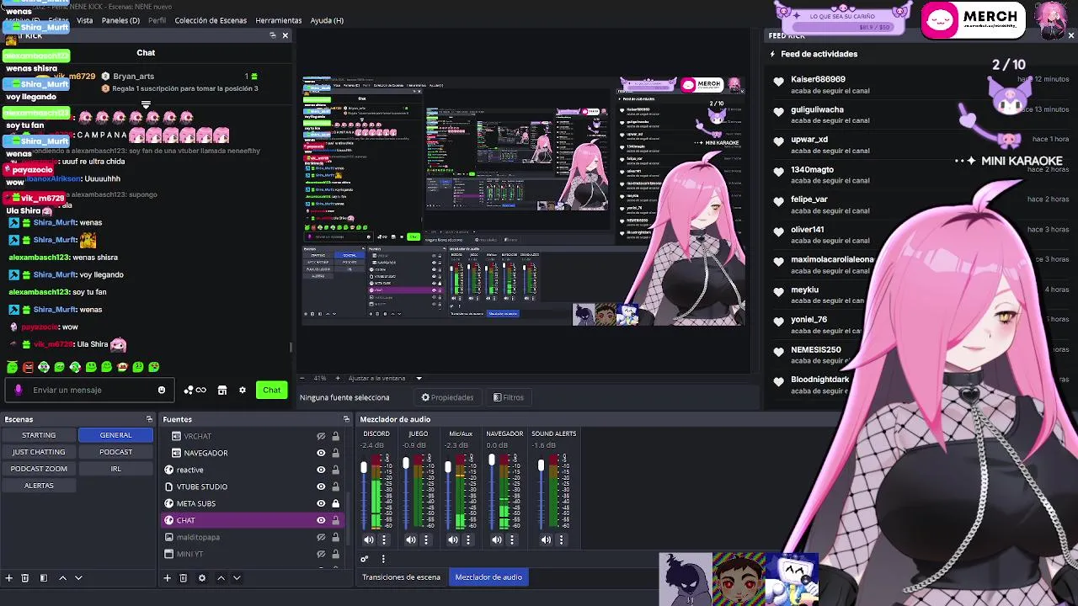Open the chat shop icon
Screen dimensions: 1078x606
[222, 390]
